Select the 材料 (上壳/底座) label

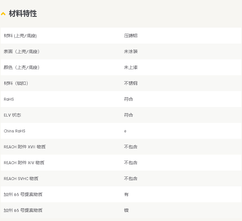click(x=20, y=36)
